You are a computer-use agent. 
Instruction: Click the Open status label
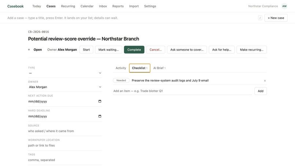[38, 50]
